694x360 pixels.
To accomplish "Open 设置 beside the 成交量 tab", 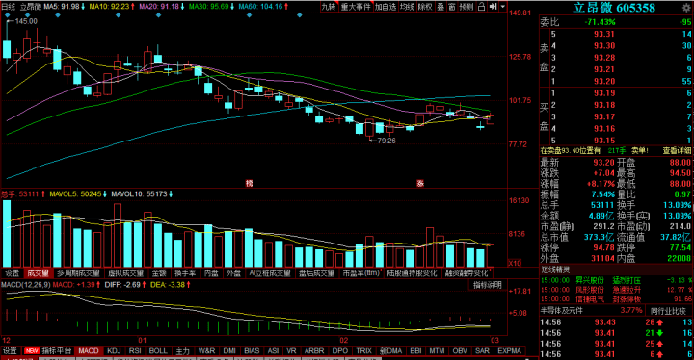I will click(x=12, y=273).
